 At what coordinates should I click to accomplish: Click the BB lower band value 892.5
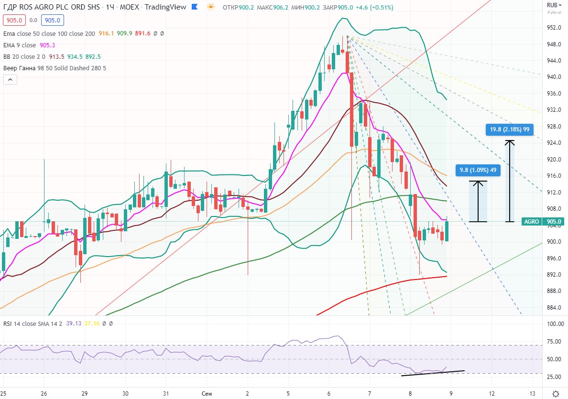93,57
